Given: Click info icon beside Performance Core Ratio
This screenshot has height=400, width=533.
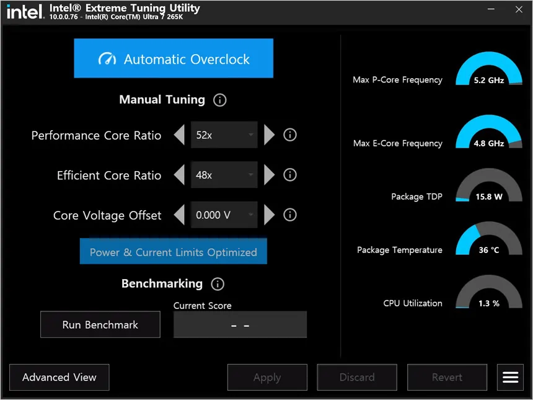Looking at the screenshot, I should [289, 135].
